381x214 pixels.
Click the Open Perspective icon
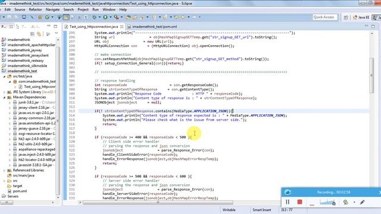pos(346,17)
